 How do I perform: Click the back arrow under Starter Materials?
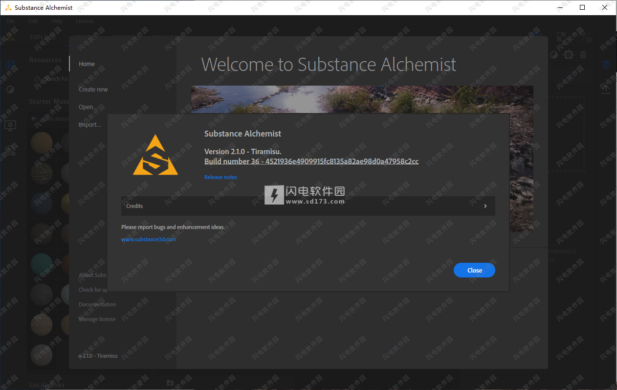click(x=34, y=119)
